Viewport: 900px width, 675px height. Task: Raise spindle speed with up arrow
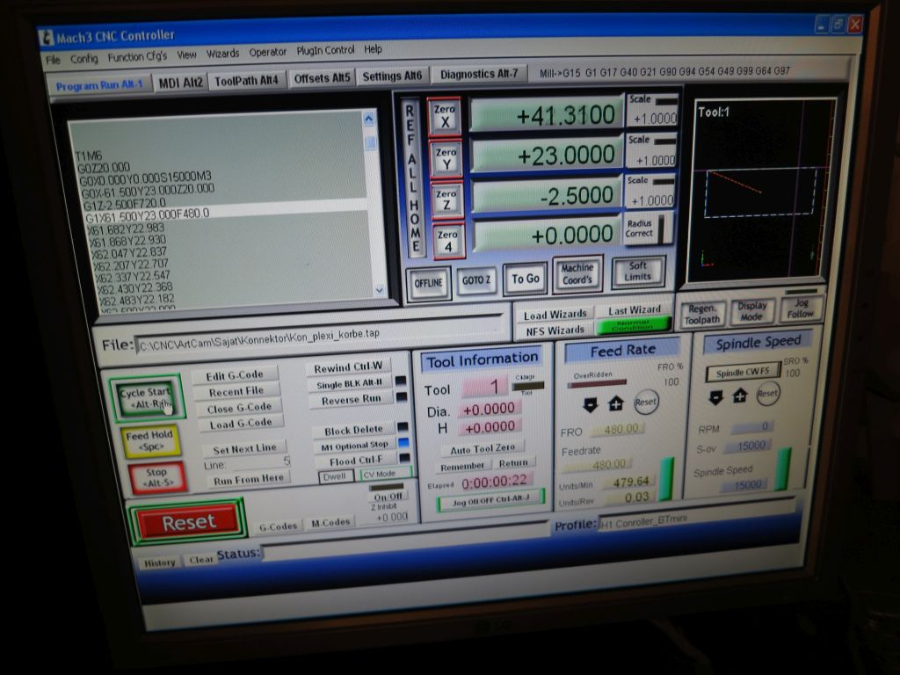740,396
